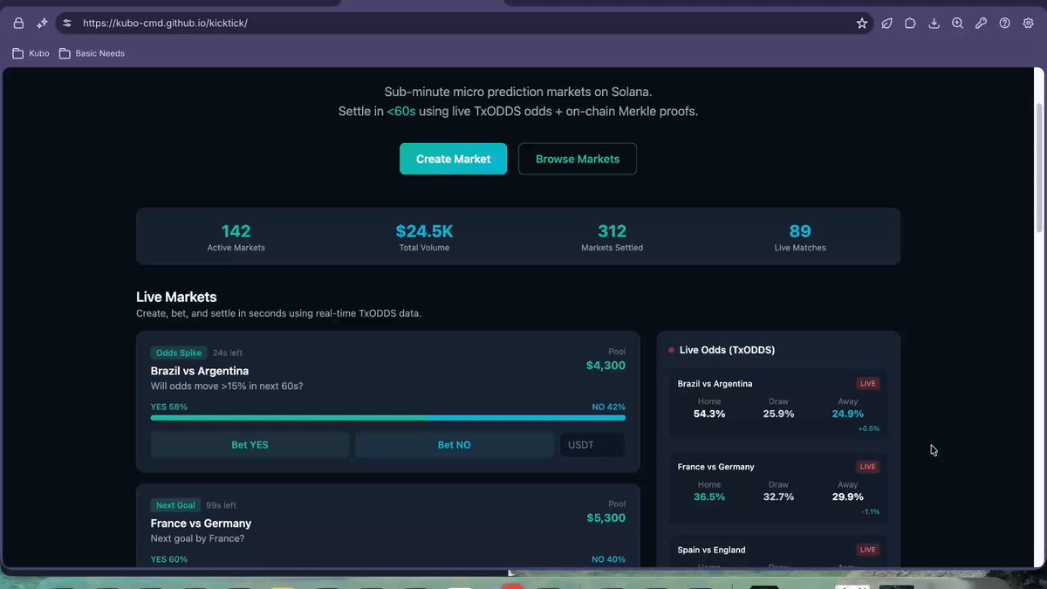The width and height of the screenshot is (1047, 589).
Task: Click the LIVE badge on Spain vs England
Action: 867,550
